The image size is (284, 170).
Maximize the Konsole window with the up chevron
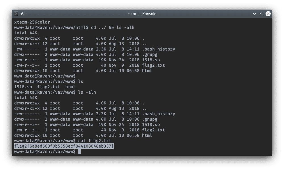tap(261, 14)
